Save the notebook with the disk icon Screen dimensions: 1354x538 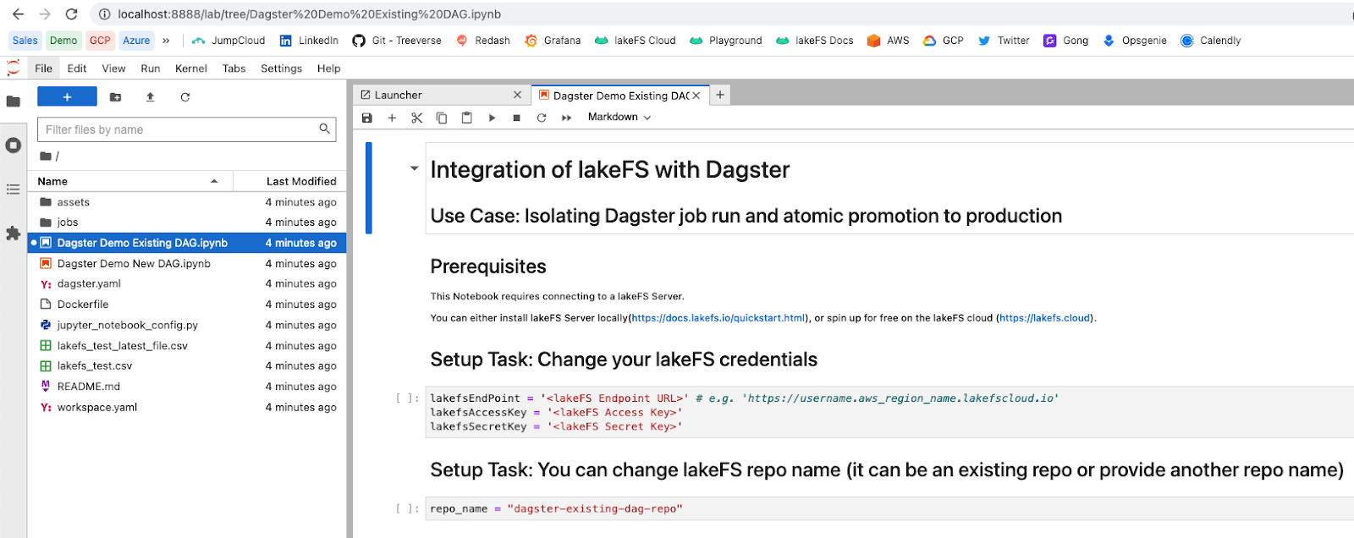[367, 118]
